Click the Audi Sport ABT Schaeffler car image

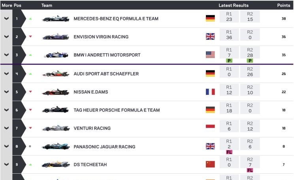[55, 74]
